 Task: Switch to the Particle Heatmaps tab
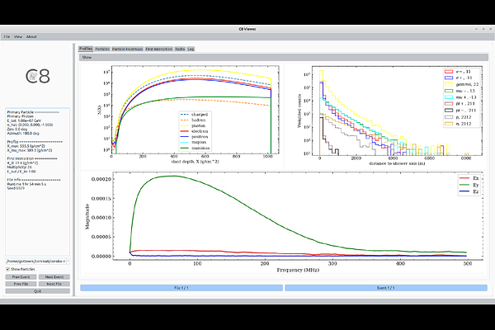(128, 49)
